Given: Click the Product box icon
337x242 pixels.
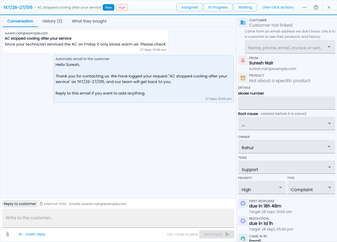Looking at the screenshot, I should click(243, 78).
